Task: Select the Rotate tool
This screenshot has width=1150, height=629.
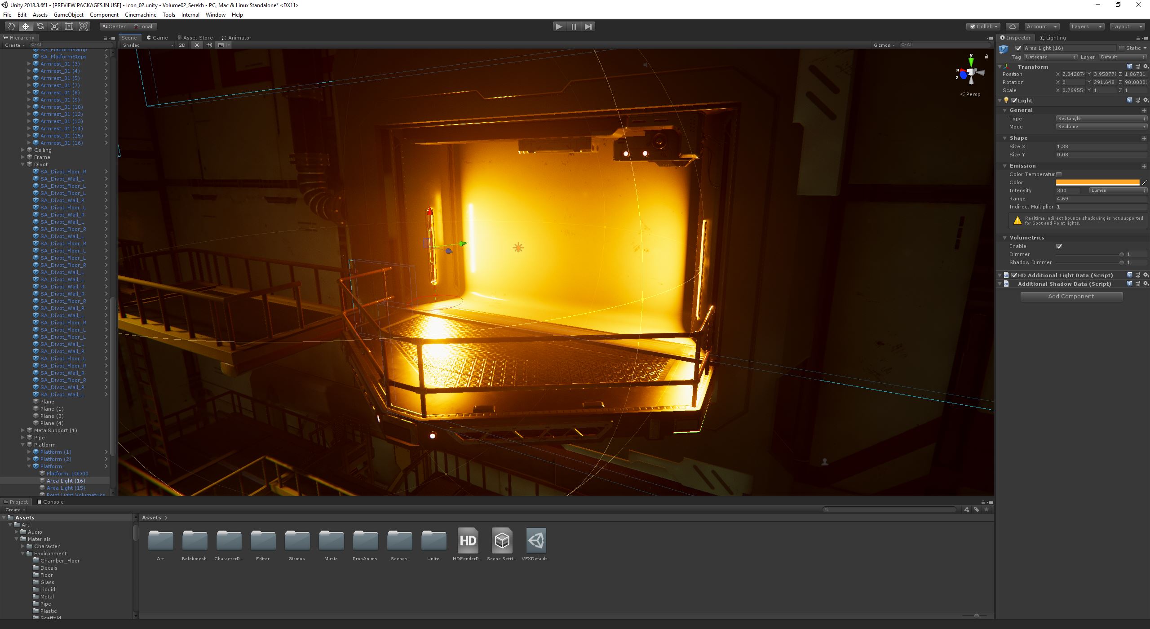Action: (x=40, y=27)
